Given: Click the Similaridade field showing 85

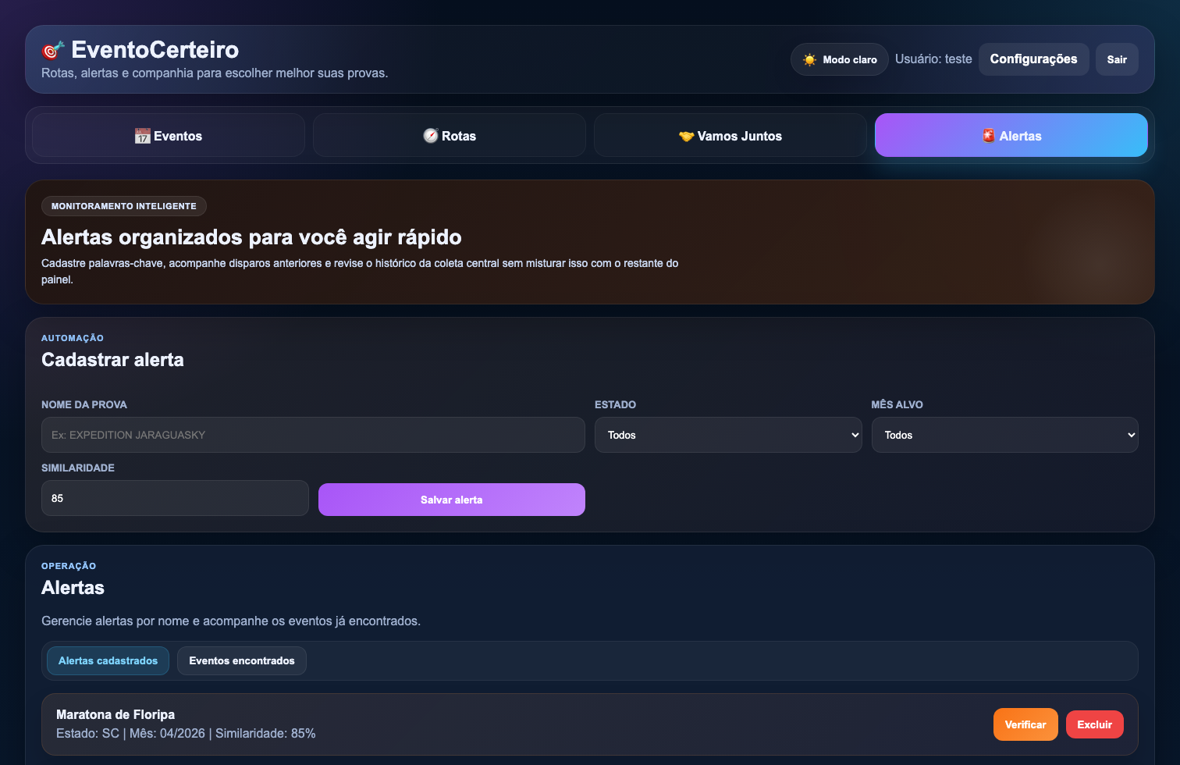Looking at the screenshot, I should click(x=175, y=498).
